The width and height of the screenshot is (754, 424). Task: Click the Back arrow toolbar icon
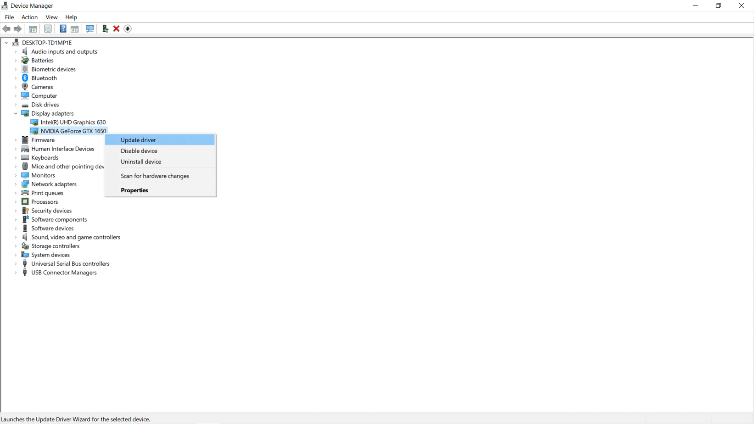point(6,29)
